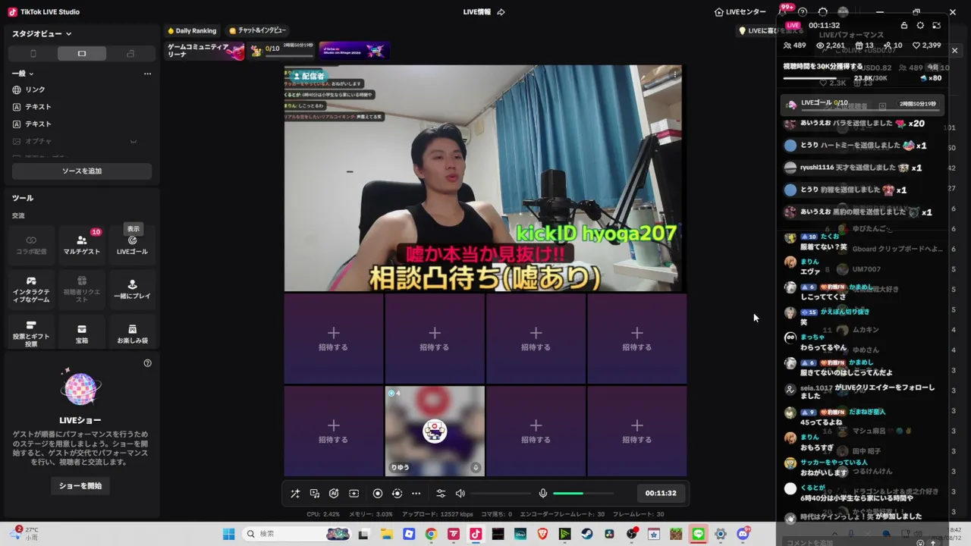Open the scene more options ellipsis
The image size is (971, 546).
click(x=147, y=74)
